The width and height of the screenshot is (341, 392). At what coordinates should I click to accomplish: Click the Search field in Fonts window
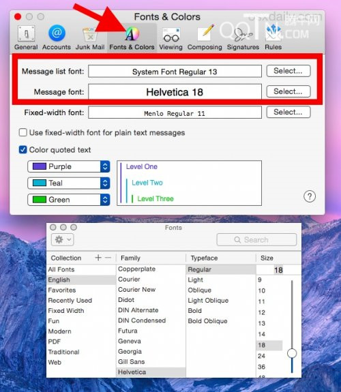click(256, 240)
